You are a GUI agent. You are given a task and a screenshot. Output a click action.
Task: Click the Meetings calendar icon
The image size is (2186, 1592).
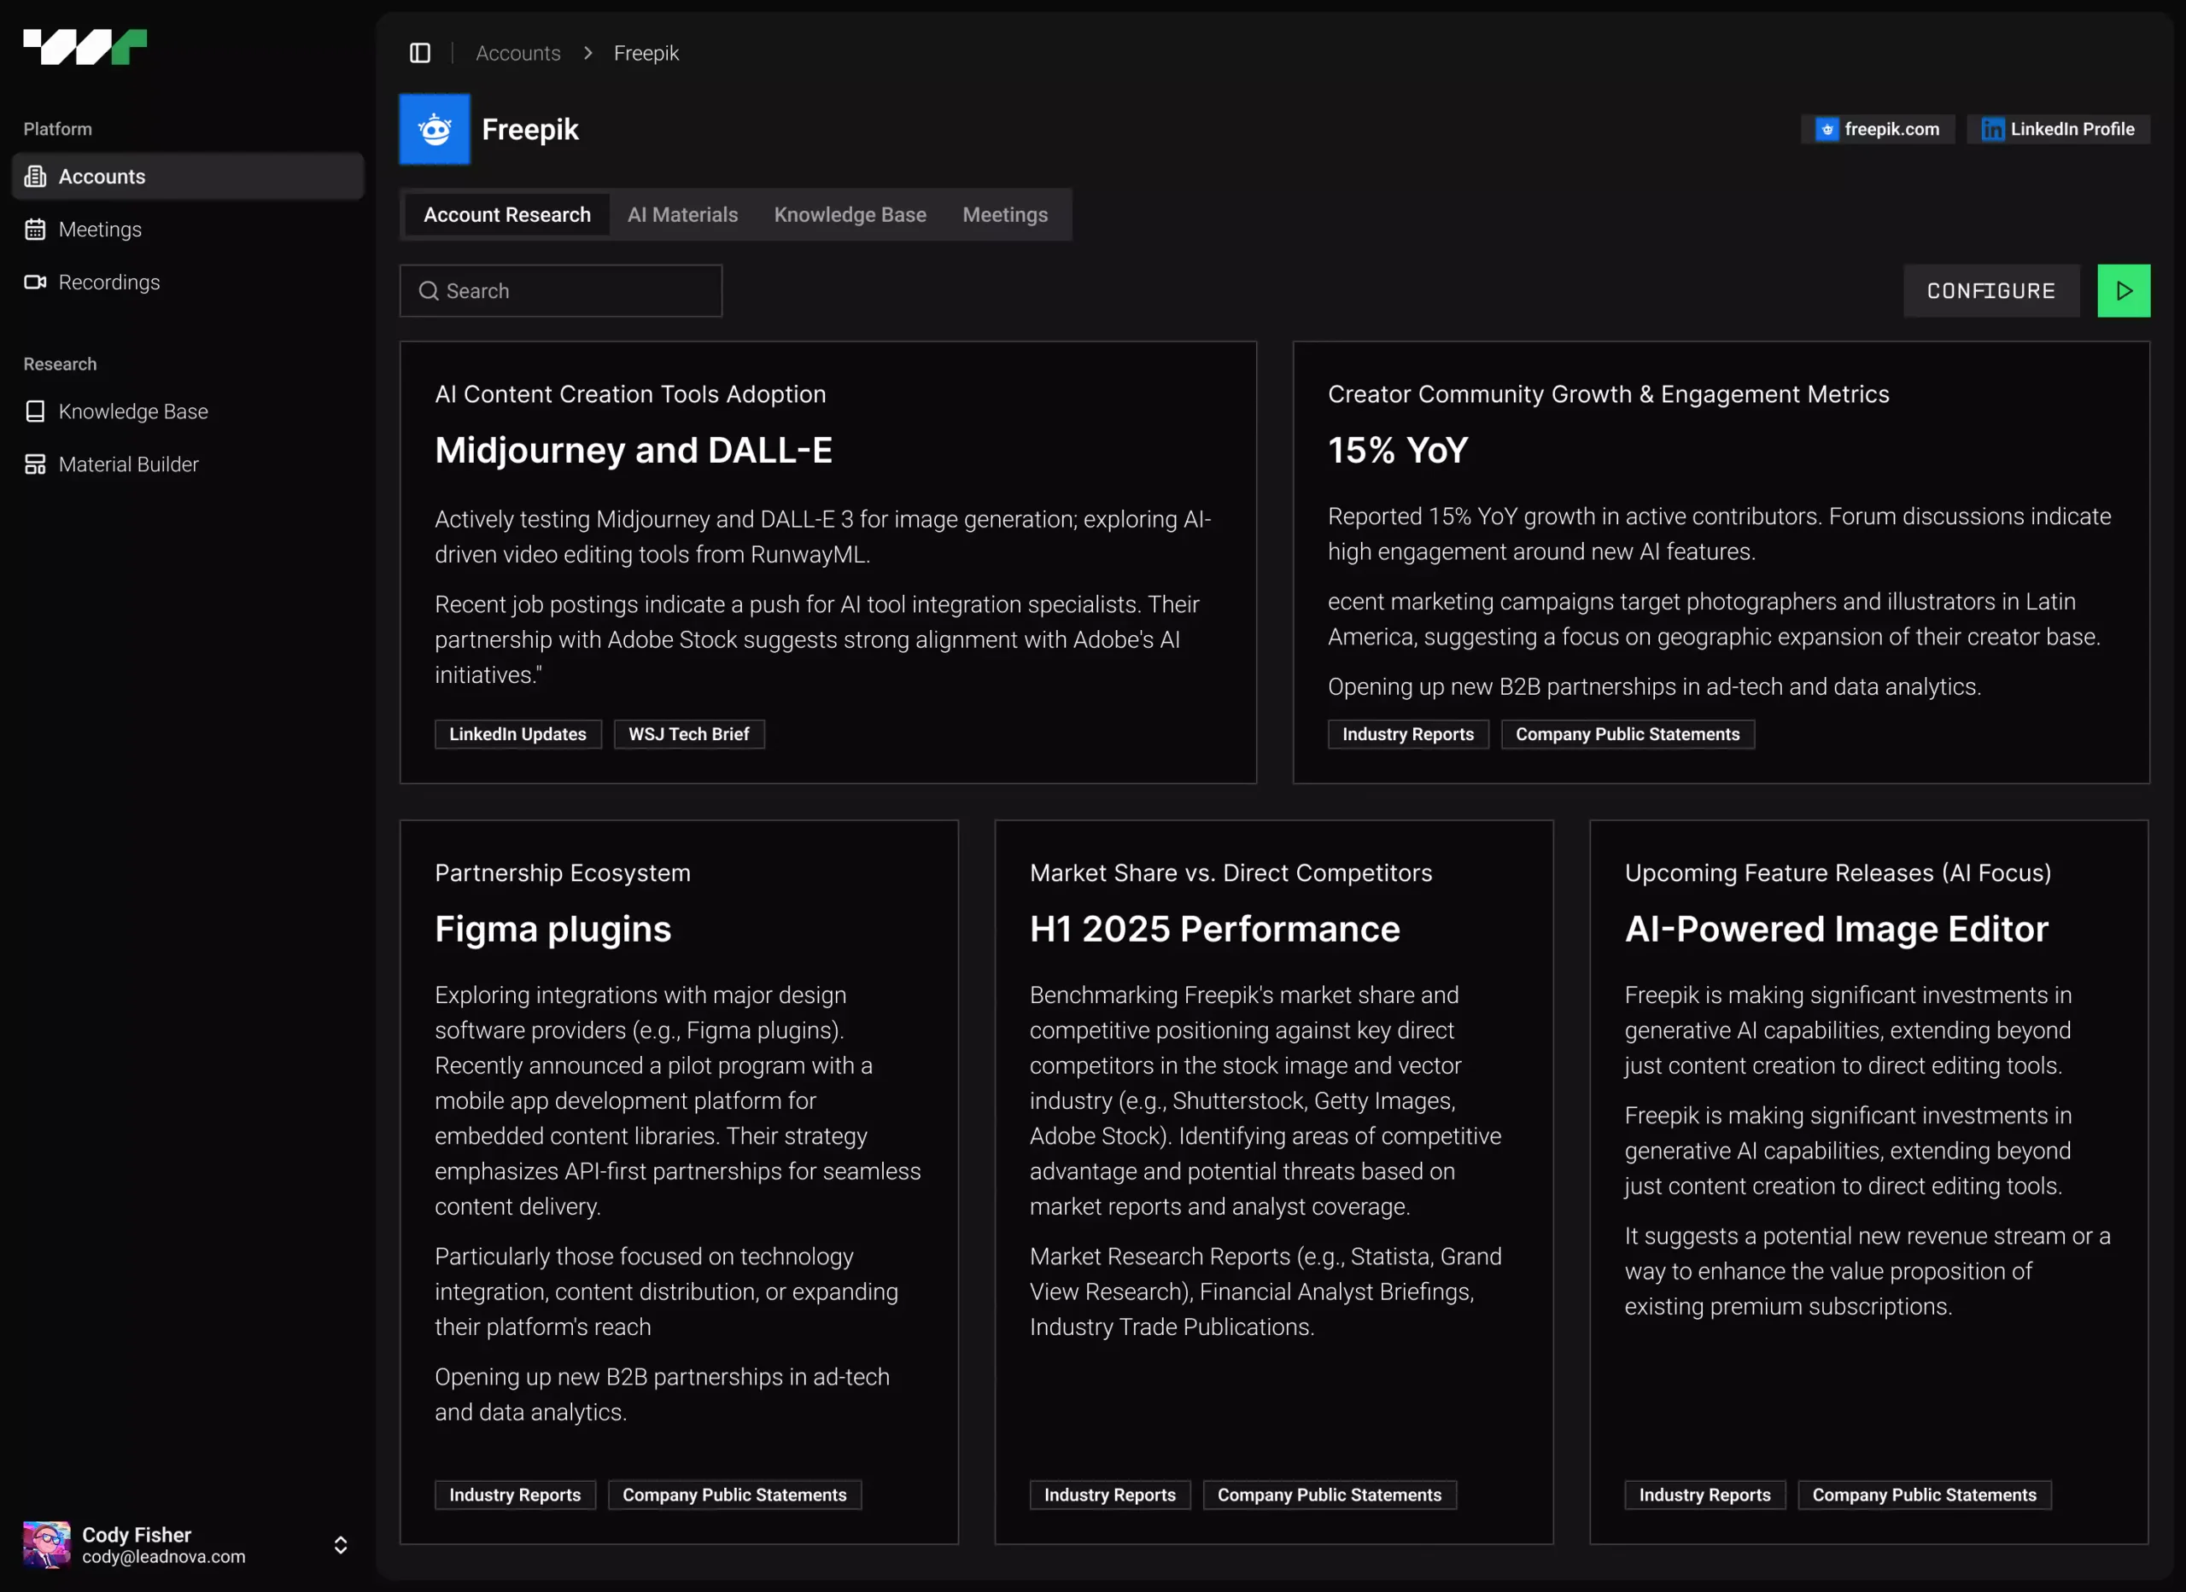(x=36, y=230)
